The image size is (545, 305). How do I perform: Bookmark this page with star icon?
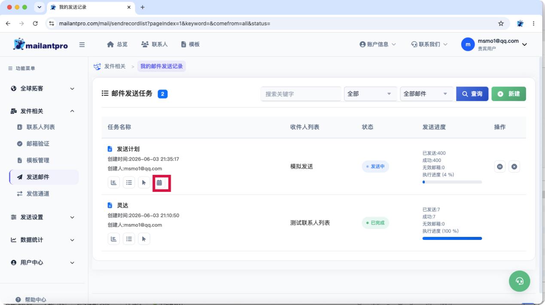pyautogui.click(x=501, y=24)
